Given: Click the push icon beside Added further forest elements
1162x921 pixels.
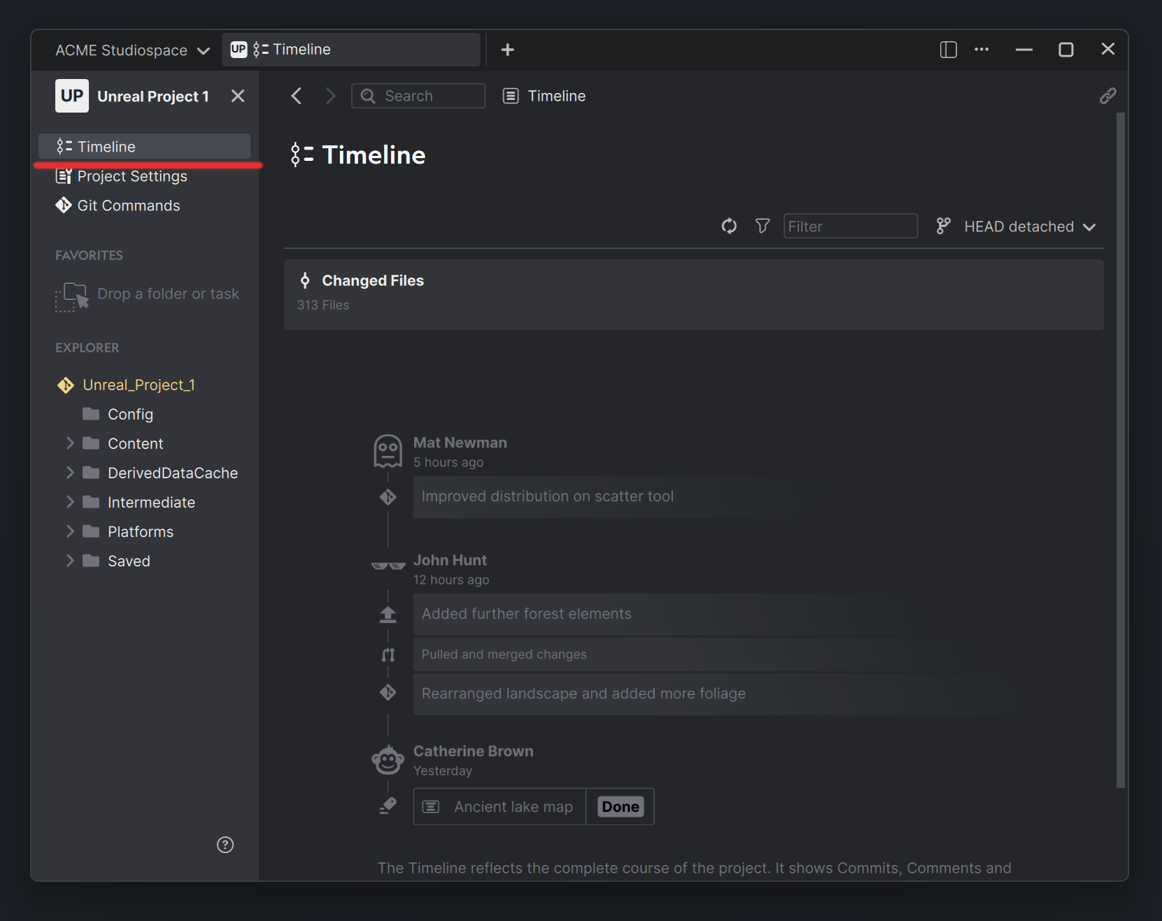Looking at the screenshot, I should 388,613.
